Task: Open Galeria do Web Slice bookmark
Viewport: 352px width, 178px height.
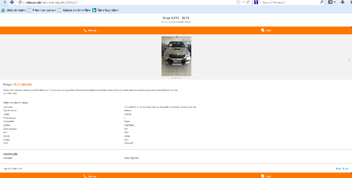Action: (74, 10)
